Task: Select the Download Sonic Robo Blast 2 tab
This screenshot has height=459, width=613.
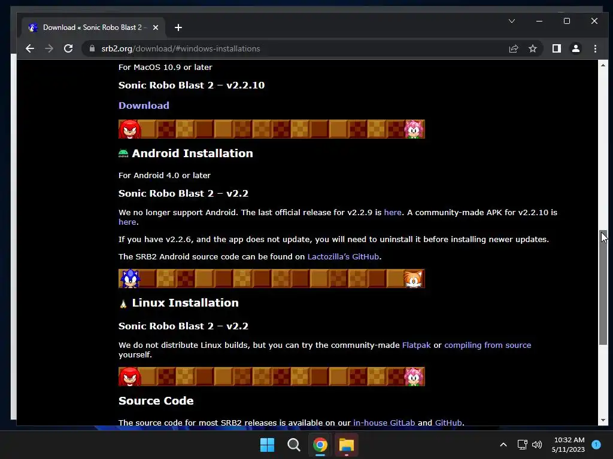Action: (94, 27)
